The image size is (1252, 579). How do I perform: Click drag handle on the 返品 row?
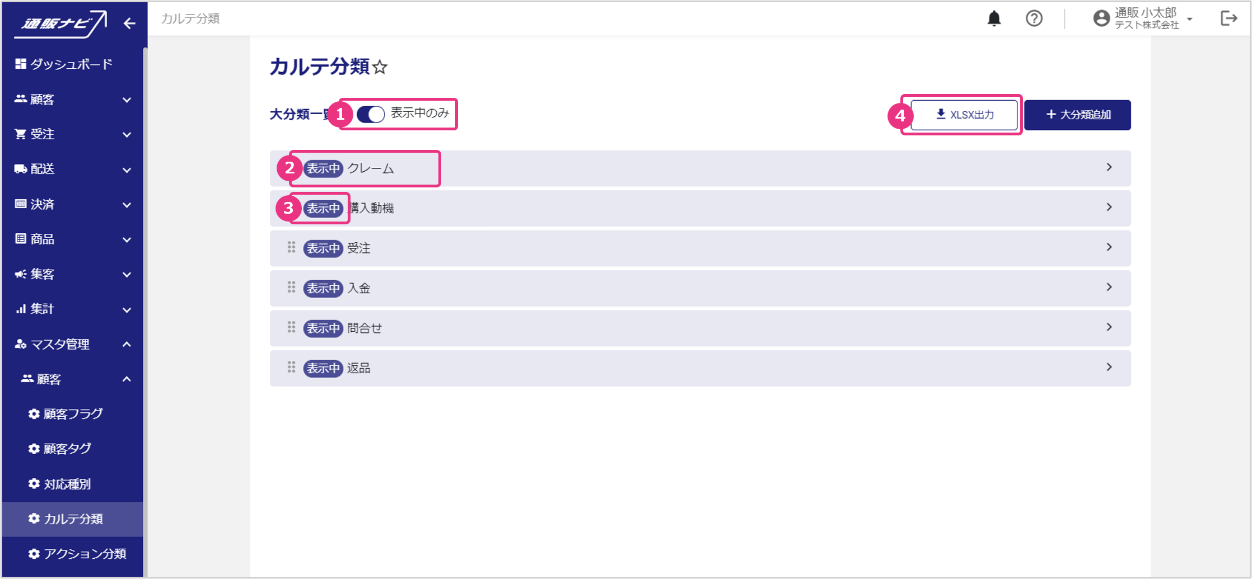[x=291, y=368]
